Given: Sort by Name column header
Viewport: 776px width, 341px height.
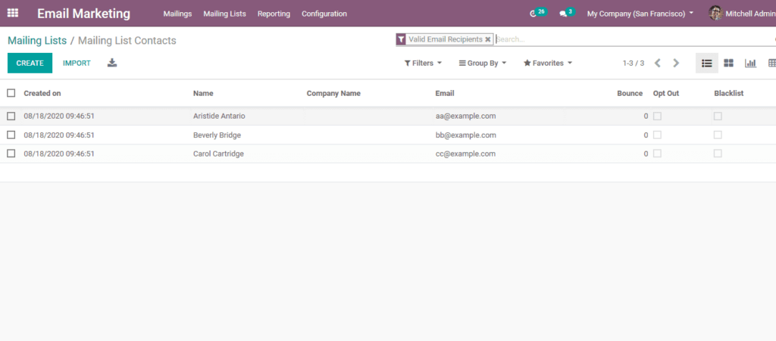Looking at the screenshot, I should (x=203, y=93).
